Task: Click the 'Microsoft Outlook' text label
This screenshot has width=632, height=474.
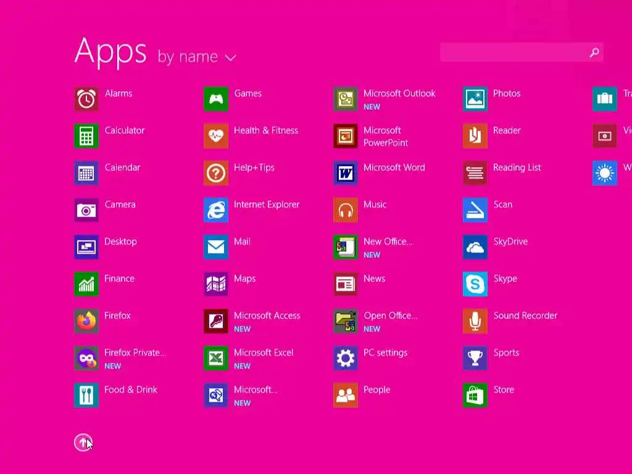Action: click(x=399, y=94)
